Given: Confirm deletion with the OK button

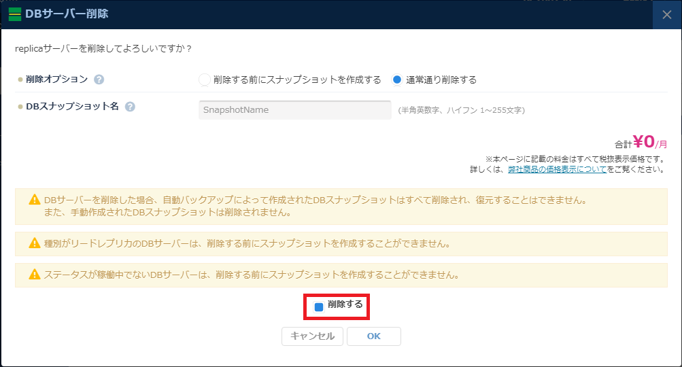Looking at the screenshot, I should (373, 336).
